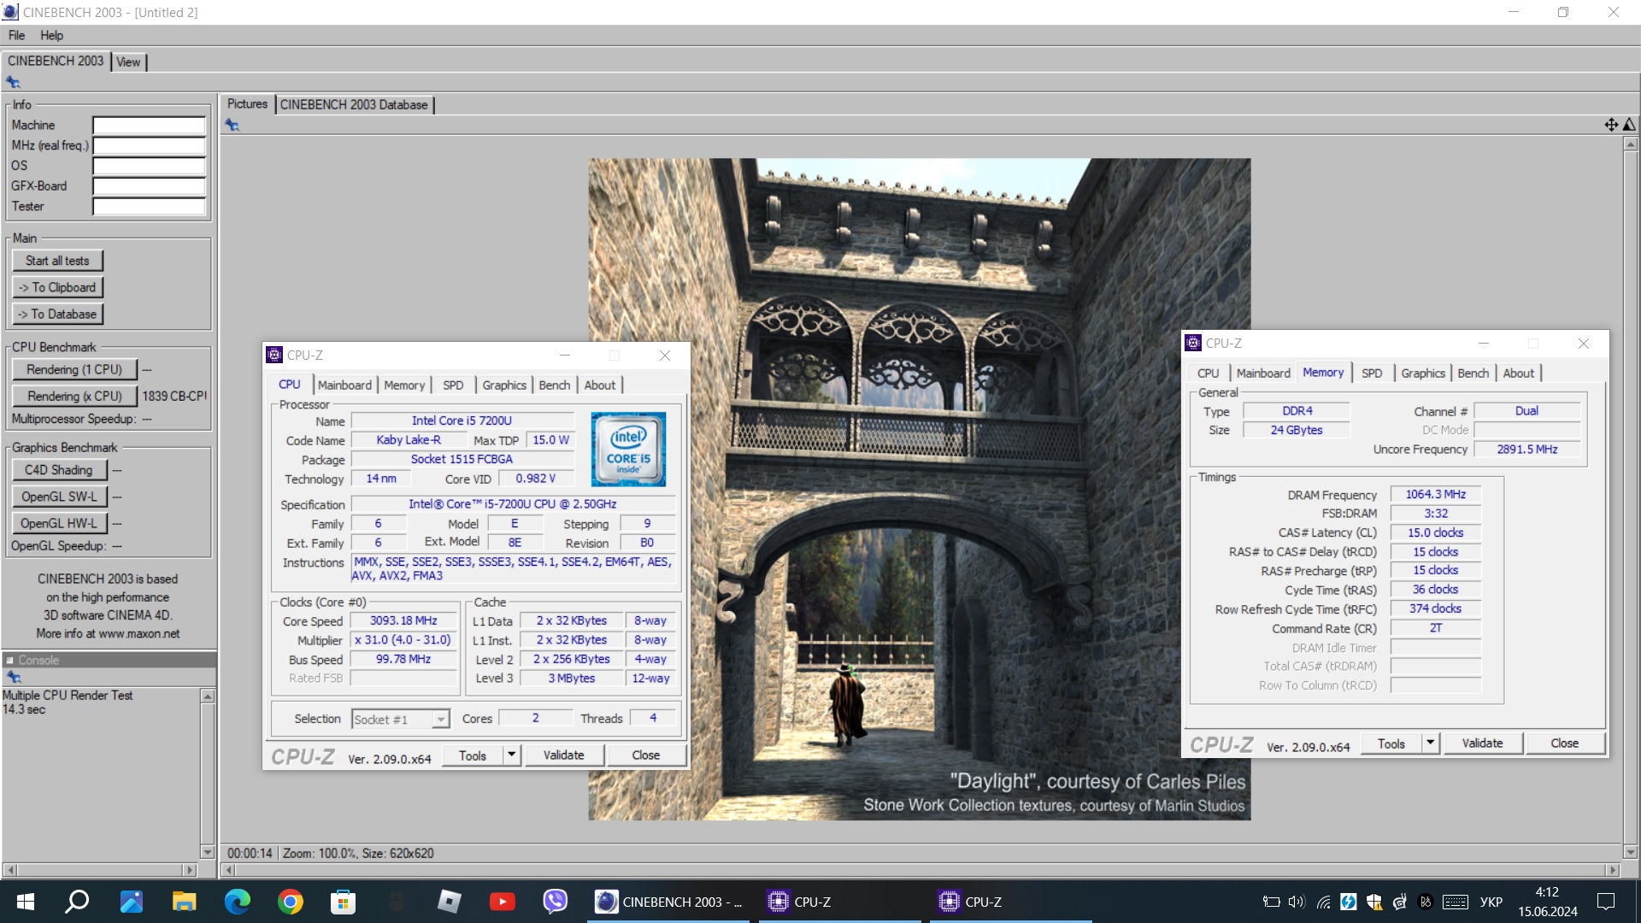Open the Graphics tab in the right CPU-Z window
Viewport: 1641px width, 923px height.
(1423, 373)
